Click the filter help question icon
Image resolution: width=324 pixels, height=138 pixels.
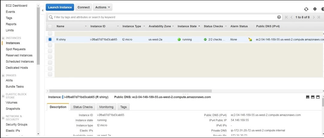(x=279, y=17)
